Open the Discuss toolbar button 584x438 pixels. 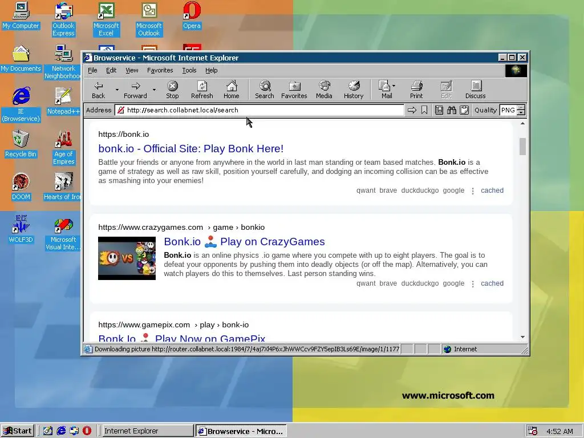(476, 90)
